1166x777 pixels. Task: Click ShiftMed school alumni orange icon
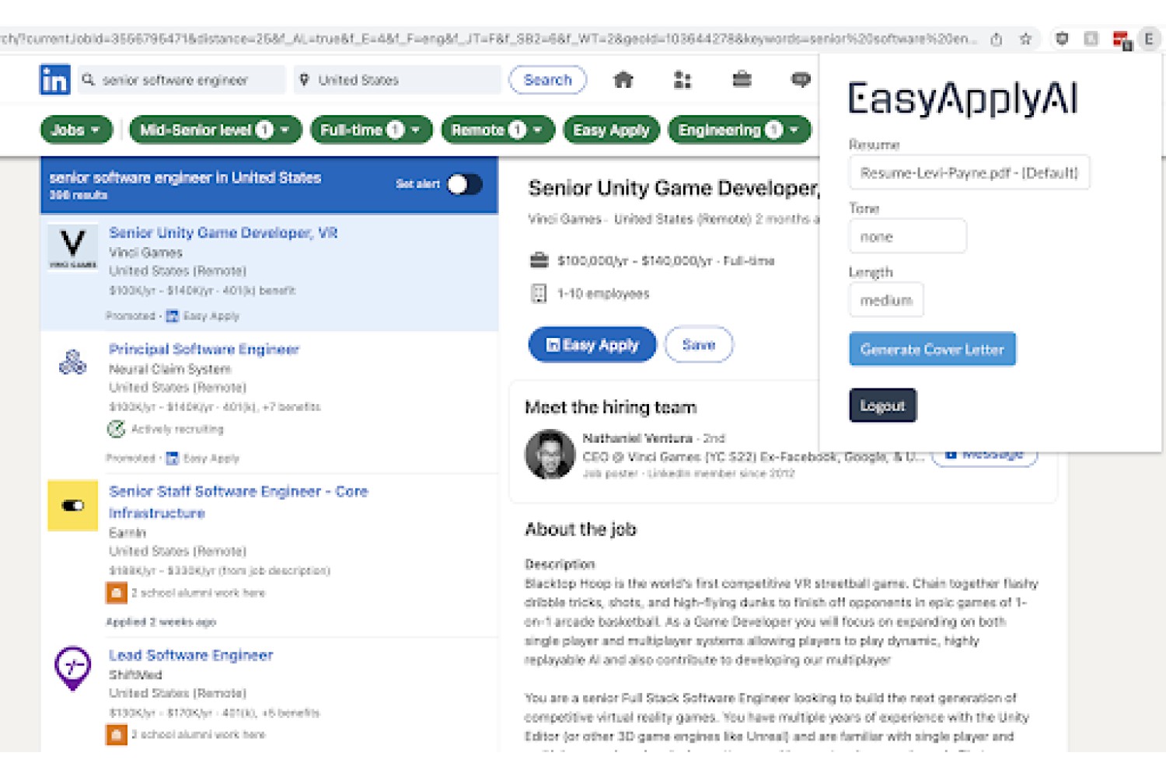pos(117,734)
